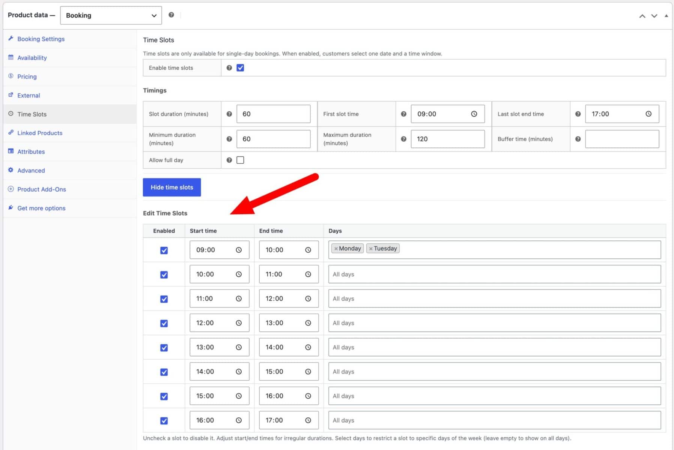Click help icon for Allow full day

pos(229,160)
